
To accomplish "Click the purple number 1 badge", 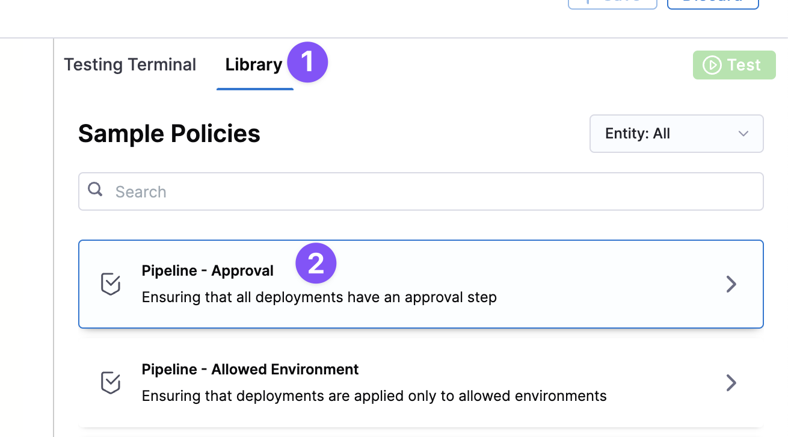I will coord(307,62).
